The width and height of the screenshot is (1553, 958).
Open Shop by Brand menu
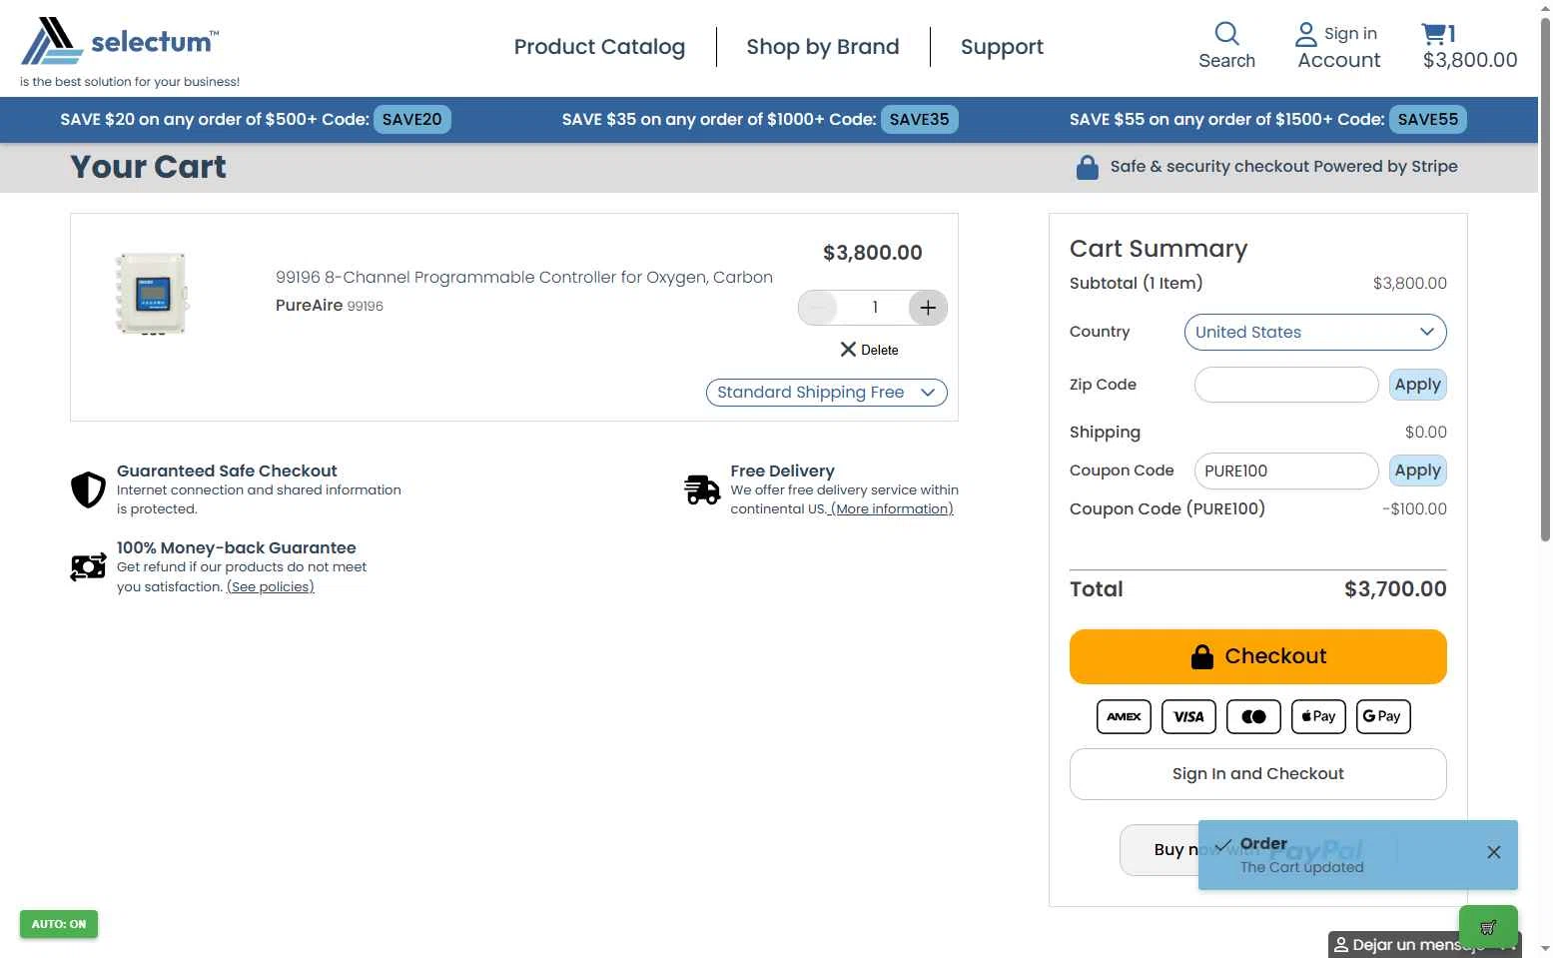(823, 47)
